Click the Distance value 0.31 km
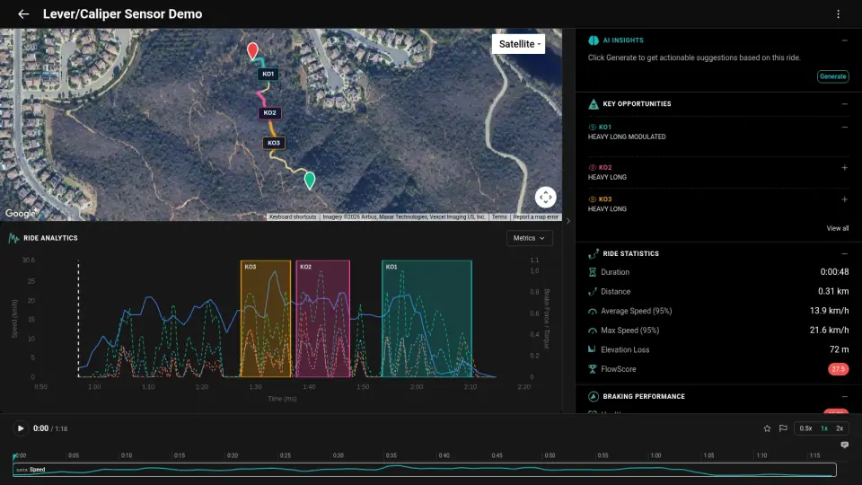Viewport: 862px width, 485px height. 833,291
